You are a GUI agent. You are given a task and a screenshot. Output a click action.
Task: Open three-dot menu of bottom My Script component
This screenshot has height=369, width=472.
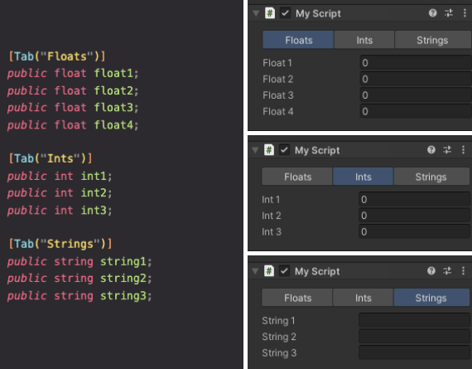pos(463,270)
